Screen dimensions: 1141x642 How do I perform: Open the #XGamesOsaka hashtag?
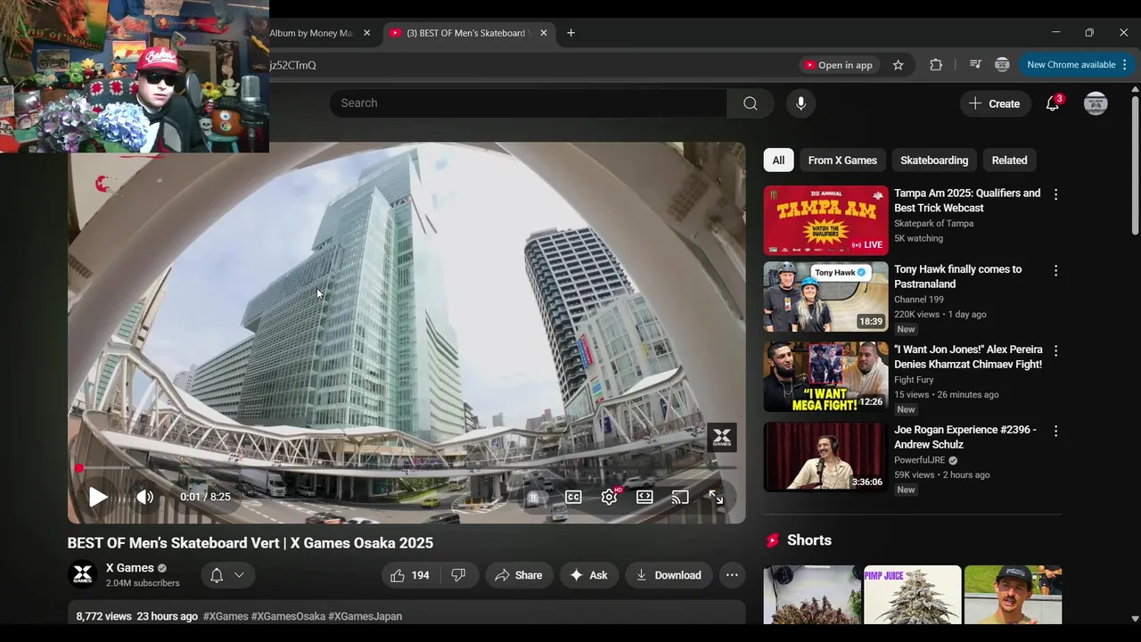[288, 616]
